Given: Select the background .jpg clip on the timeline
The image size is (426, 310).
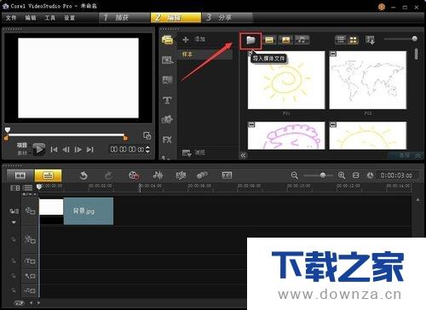Looking at the screenshot, I should tap(89, 211).
